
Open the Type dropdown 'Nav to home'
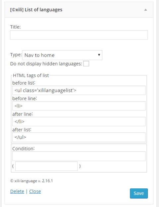pyautogui.click(x=62, y=55)
